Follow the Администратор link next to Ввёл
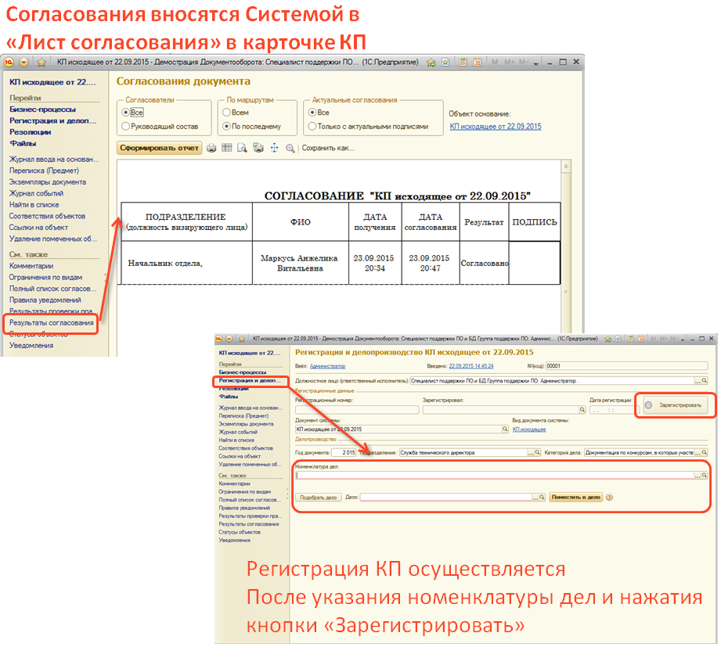 point(327,366)
